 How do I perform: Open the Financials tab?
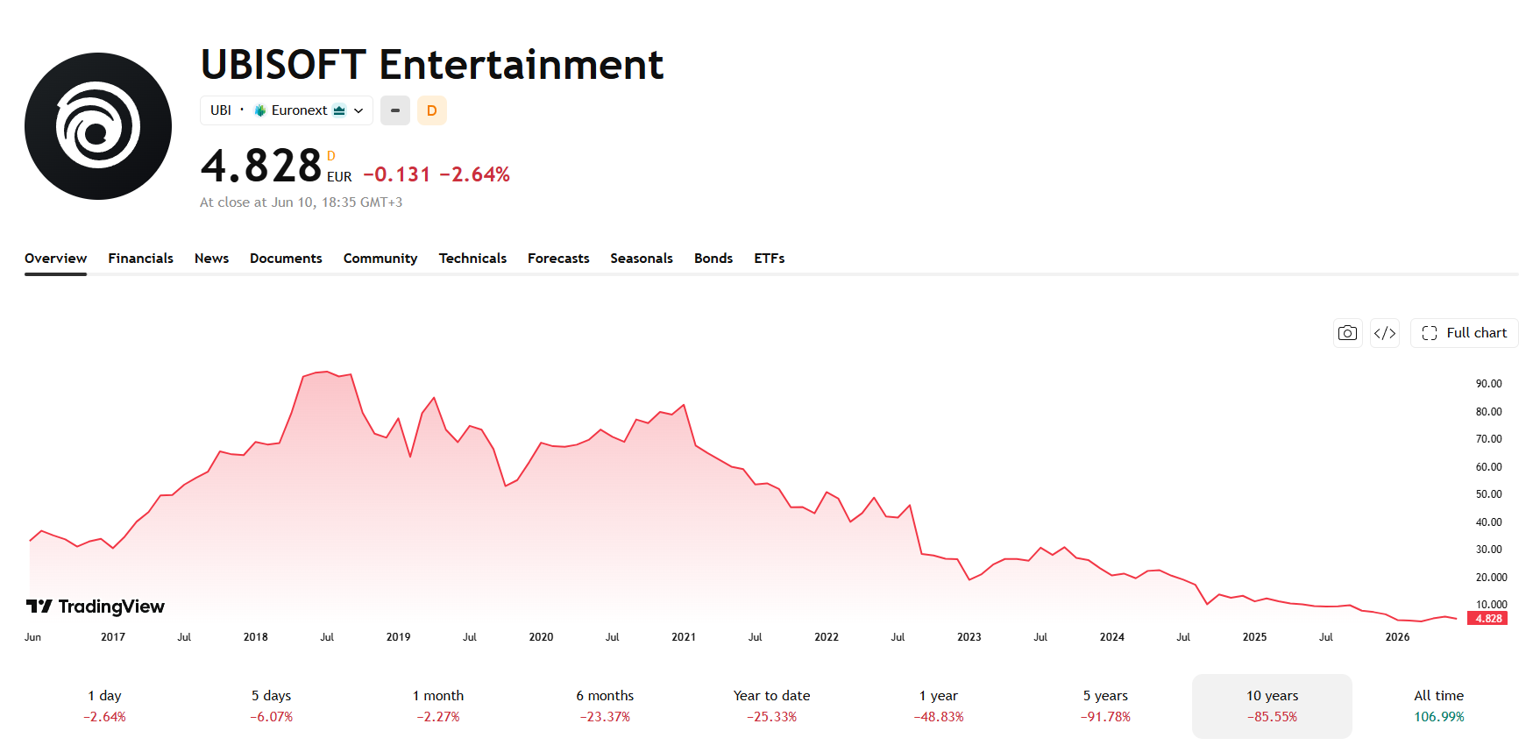[x=141, y=259]
